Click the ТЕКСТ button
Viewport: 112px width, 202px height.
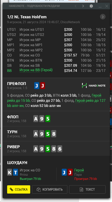pyautogui.click(x=87, y=189)
